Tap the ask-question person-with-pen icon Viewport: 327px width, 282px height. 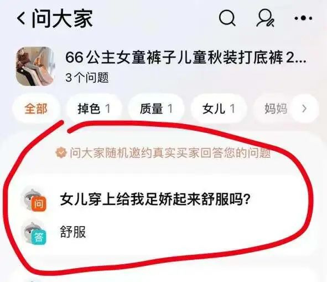tap(265, 18)
